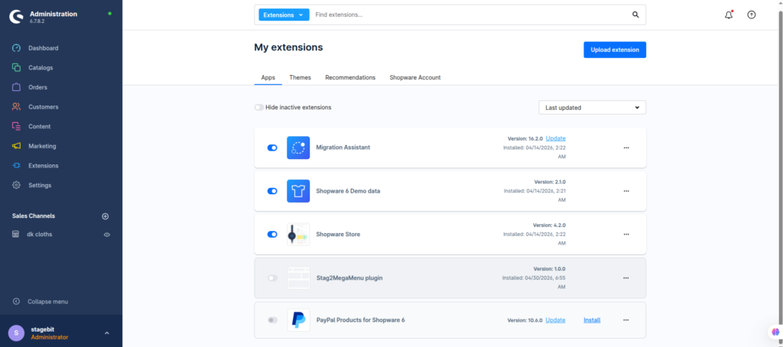Deactivate Shopware 6 Demo data toggle
This screenshot has width=783, height=347.
pyautogui.click(x=272, y=191)
